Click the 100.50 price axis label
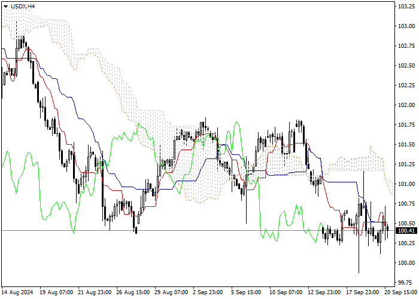Screen dimensions: 419x299 (x=406, y=224)
